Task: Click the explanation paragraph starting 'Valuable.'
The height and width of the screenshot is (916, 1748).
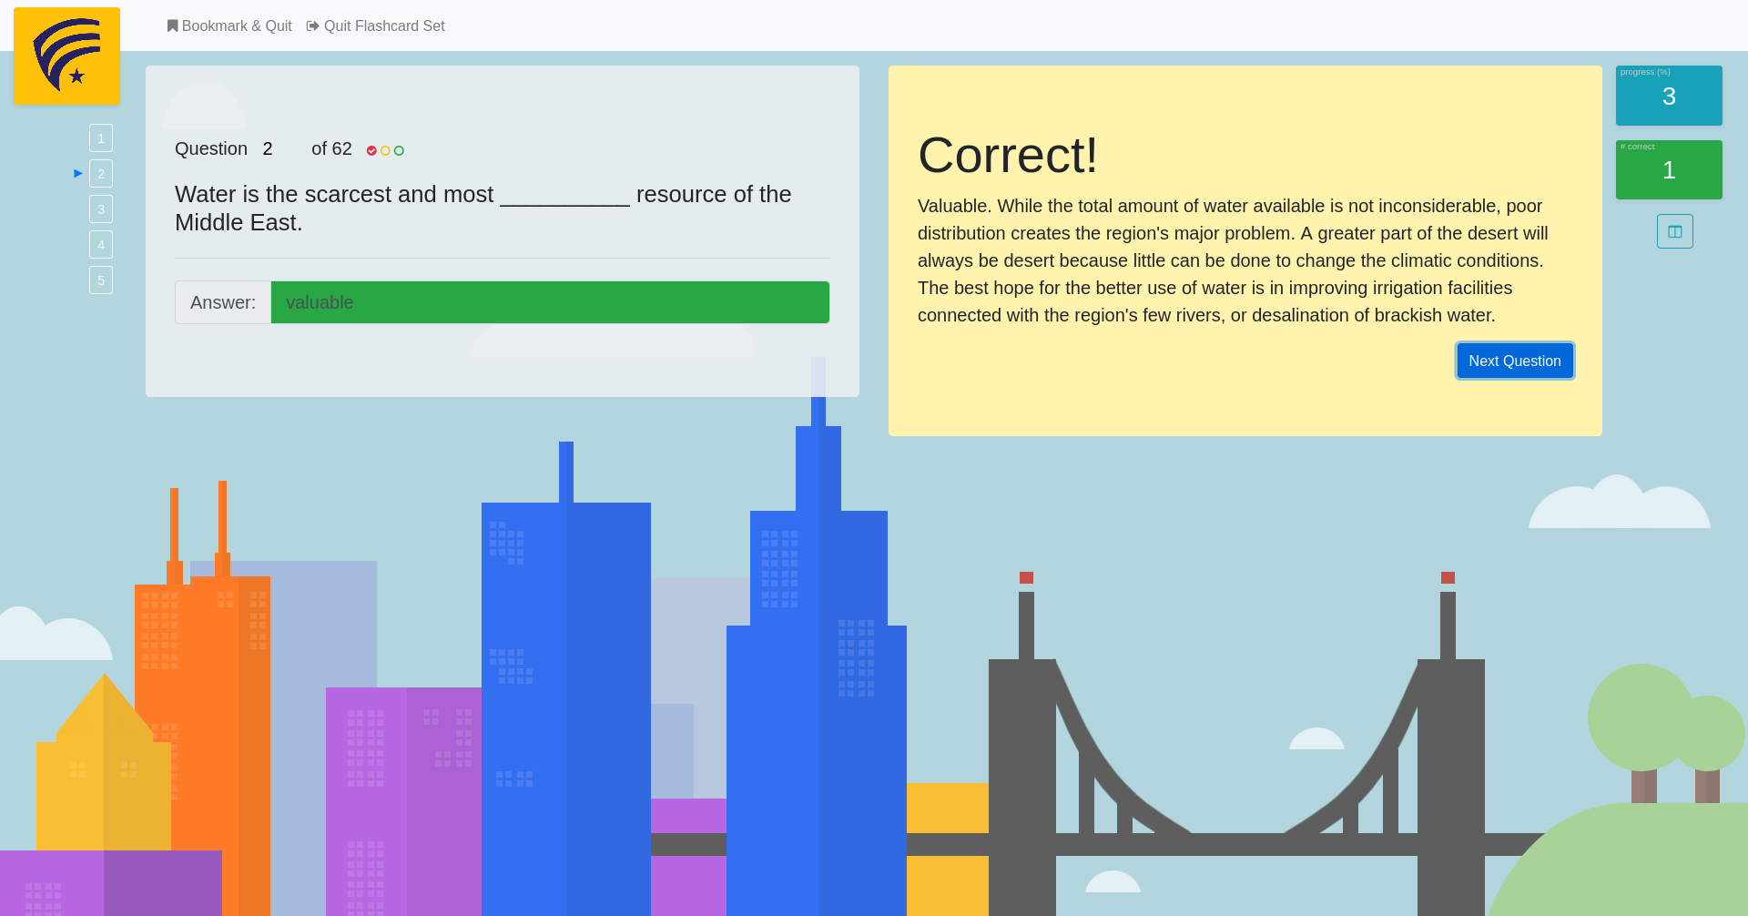Action: pos(1233,260)
